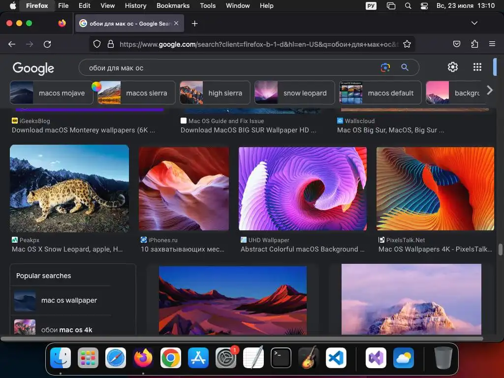Open the Google apps grid

477,67
